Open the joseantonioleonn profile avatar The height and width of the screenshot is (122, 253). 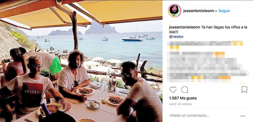click(174, 11)
